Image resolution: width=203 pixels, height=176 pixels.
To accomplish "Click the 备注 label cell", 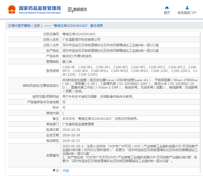I will 34,118.
